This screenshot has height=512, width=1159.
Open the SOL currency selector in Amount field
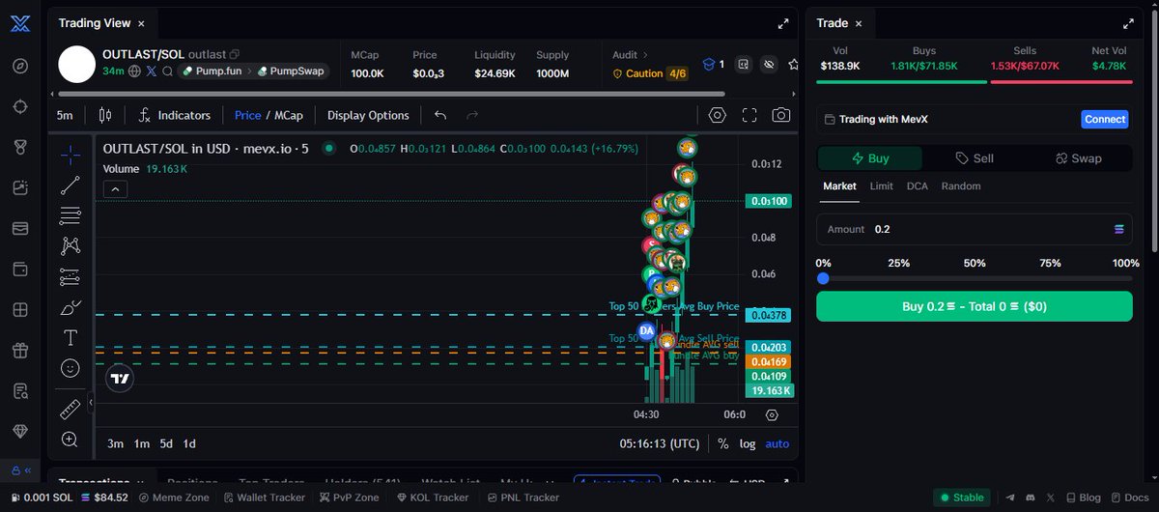[1118, 229]
